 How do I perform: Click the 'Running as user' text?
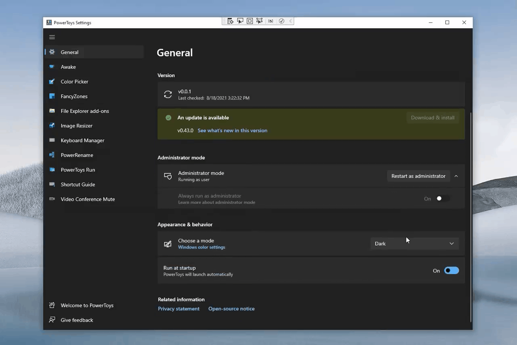[x=194, y=180]
